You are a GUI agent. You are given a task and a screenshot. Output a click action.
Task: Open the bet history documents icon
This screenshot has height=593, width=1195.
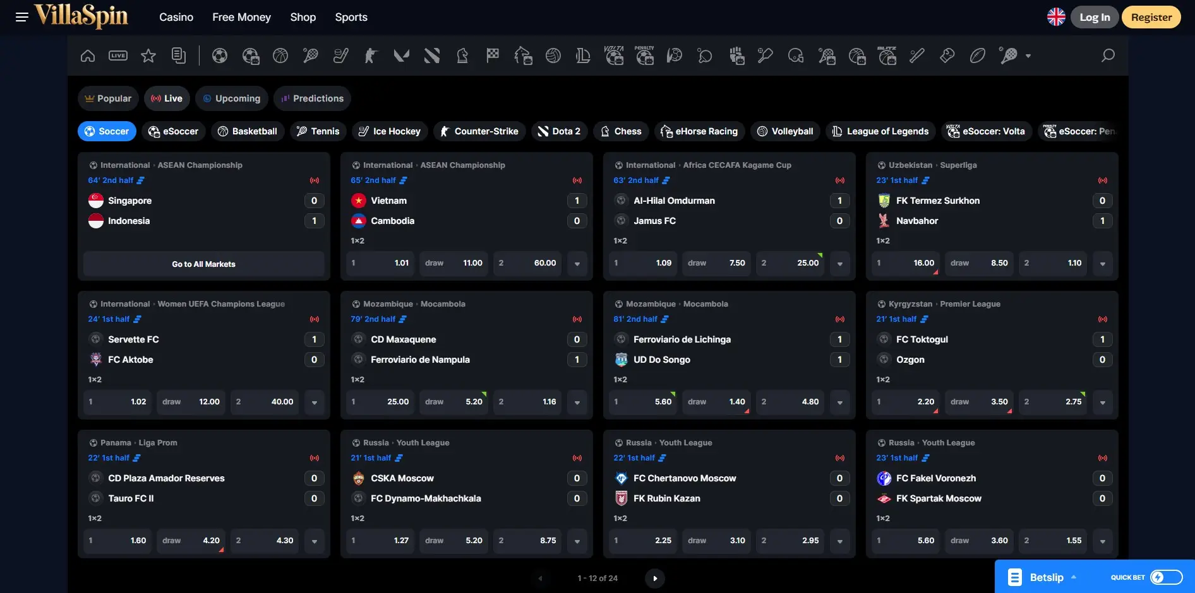tap(179, 56)
